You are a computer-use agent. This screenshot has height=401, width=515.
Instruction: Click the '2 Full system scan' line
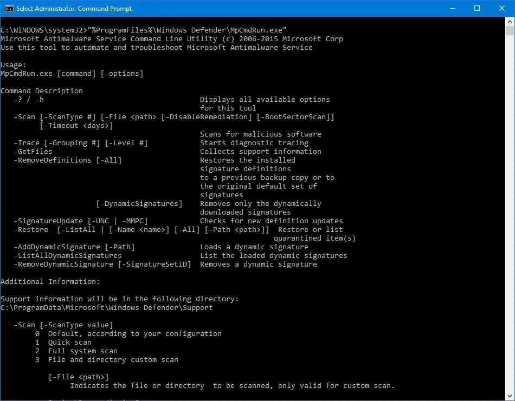point(76,351)
